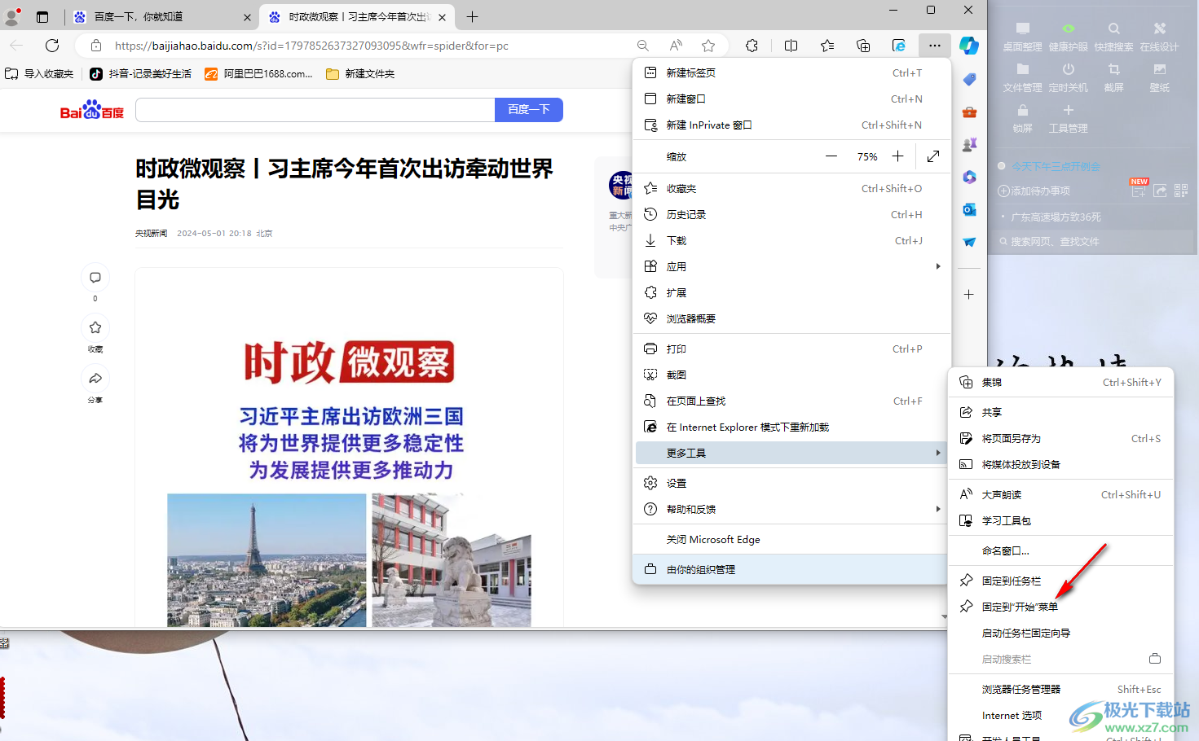Choose 将媒体投放到设备
1199x741 pixels.
tap(1061, 464)
